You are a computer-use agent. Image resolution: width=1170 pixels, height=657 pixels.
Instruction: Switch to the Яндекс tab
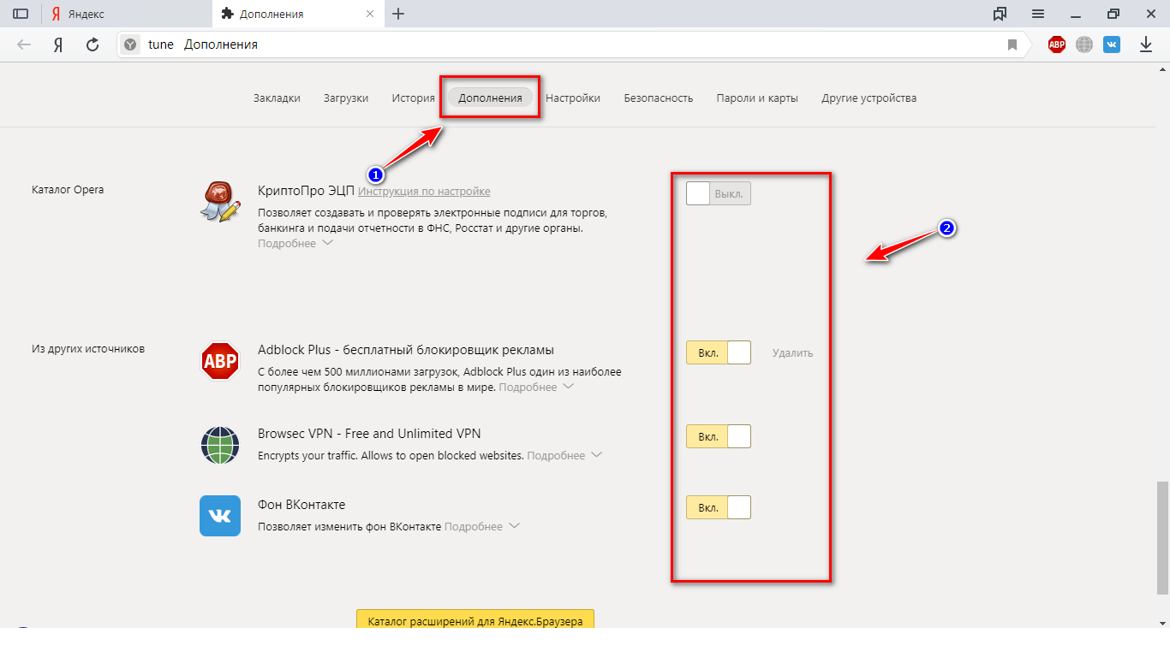click(x=127, y=14)
